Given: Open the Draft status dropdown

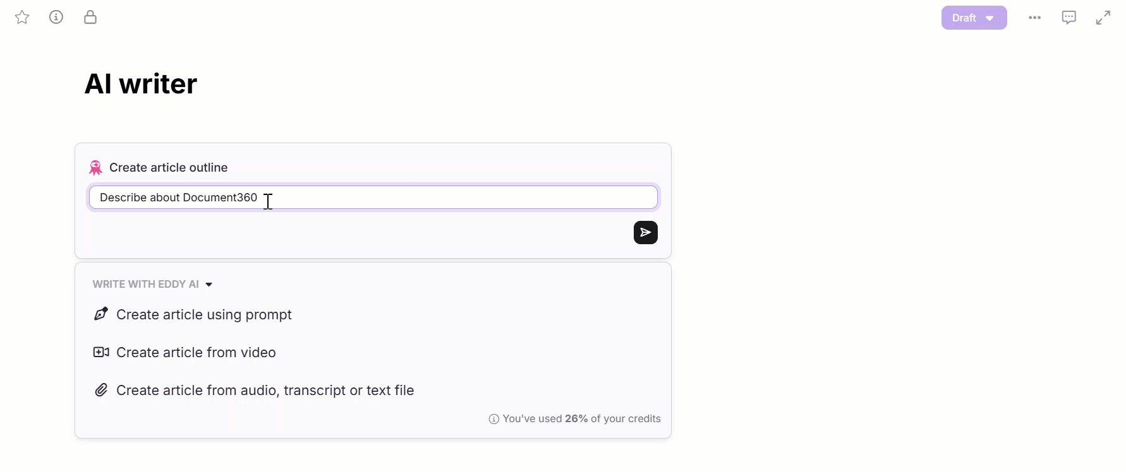Looking at the screenshot, I should pyautogui.click(x=990, y=18).
